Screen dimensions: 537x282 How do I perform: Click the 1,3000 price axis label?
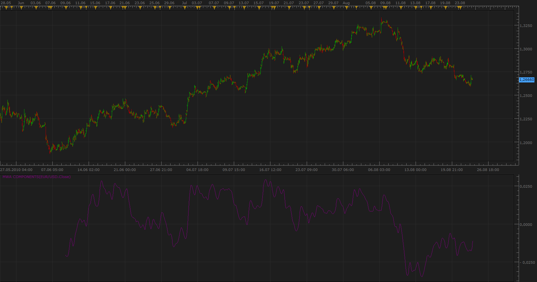click(x=526, y=49)
